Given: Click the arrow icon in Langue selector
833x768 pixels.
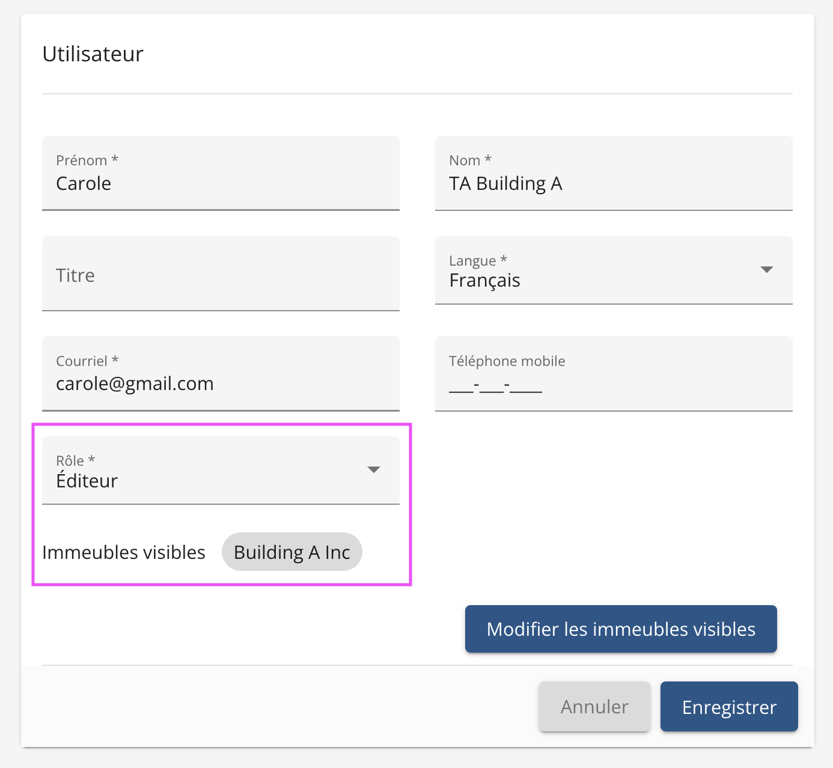Looking at the screenshot, I should click(x=766, y=269).
